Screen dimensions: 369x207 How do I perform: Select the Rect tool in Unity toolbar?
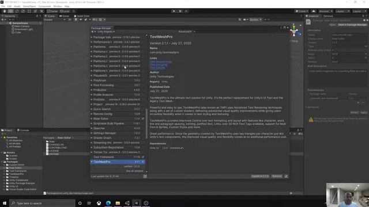(x=29, y=11)
